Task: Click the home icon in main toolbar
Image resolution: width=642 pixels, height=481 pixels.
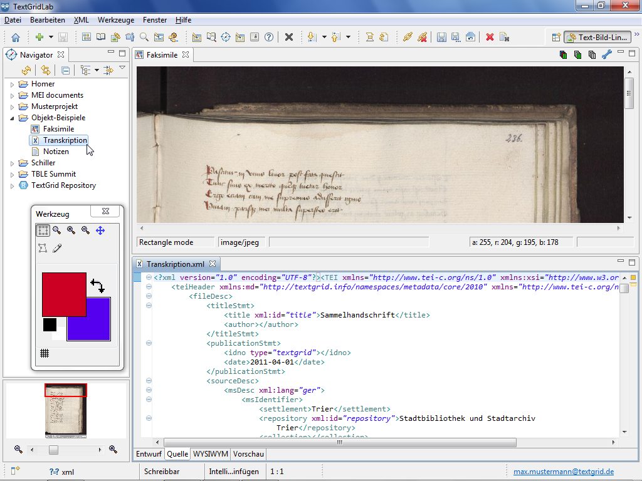Action: [16, 38]
